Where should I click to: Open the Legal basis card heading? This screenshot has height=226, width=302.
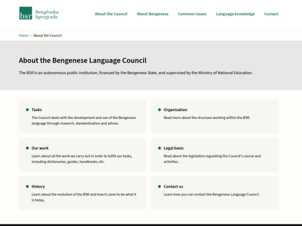click(173, 148)
